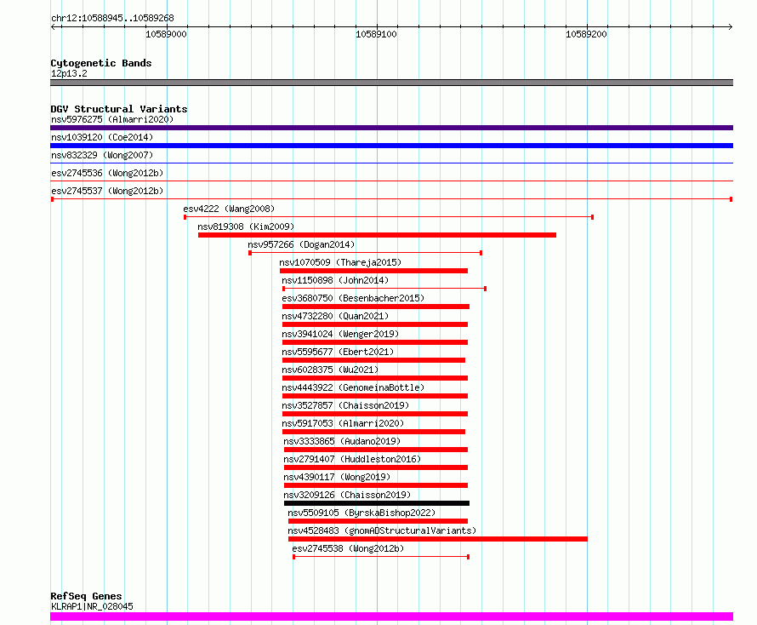Click the red nsv819308 variant bar
The width and height of the screenshot is (757, 625).
377,235
